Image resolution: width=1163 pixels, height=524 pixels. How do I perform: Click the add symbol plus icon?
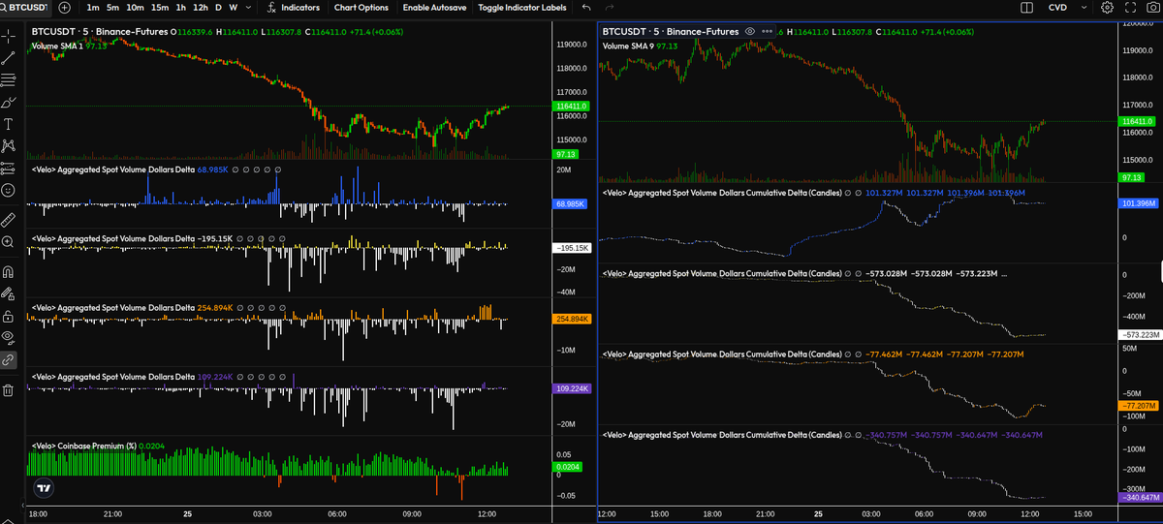pos(65,7)
